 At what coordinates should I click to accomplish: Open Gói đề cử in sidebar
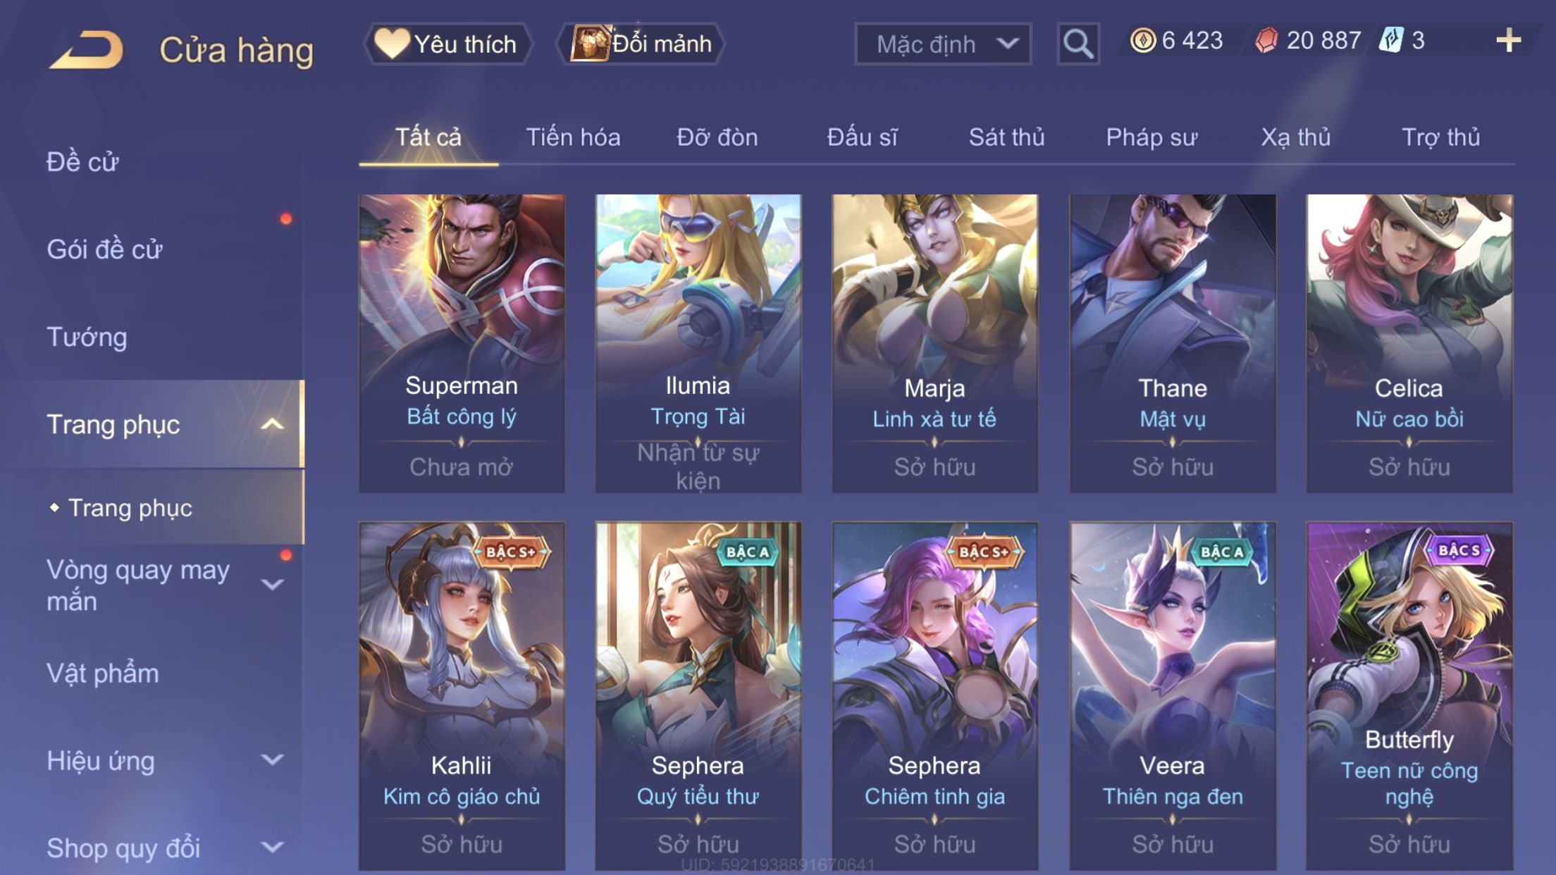click(x=104, y=249)
